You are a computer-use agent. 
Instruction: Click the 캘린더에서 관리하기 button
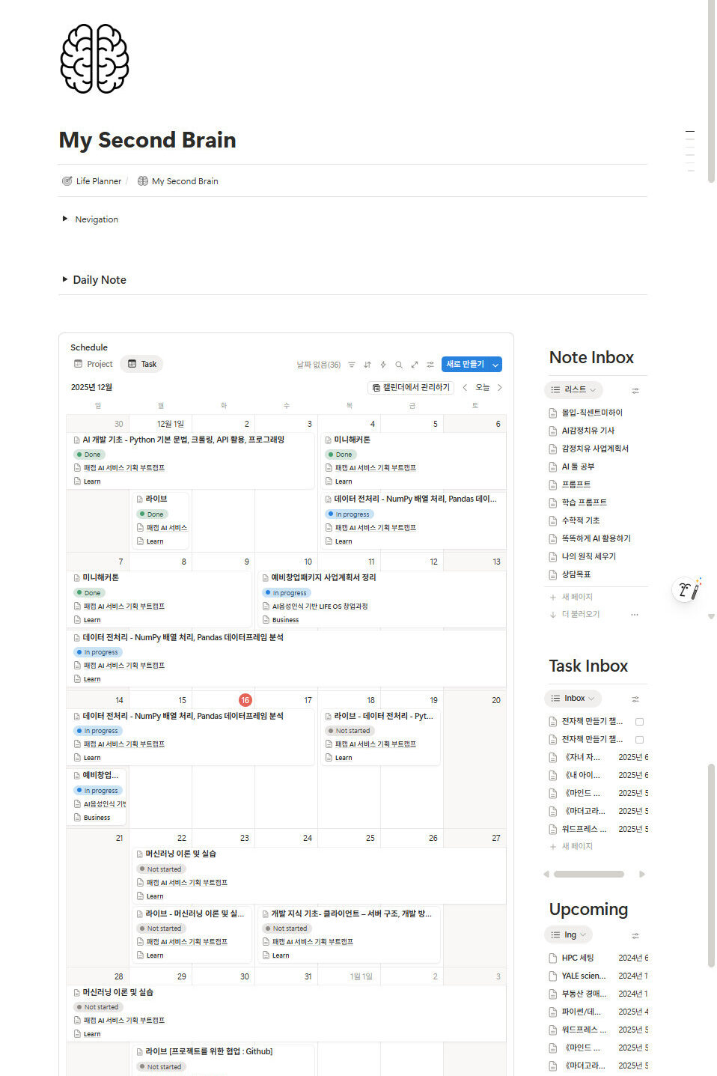coord(411,387)
